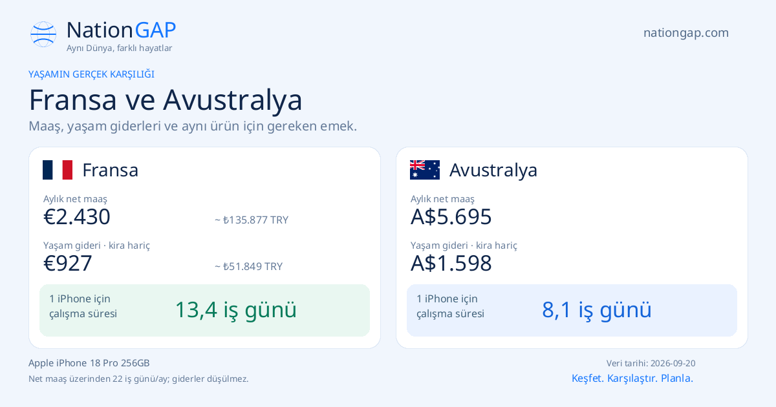
Task: Click the Keşfet. Karşılaştır. Planla. link
Action: tap(632, 378)
